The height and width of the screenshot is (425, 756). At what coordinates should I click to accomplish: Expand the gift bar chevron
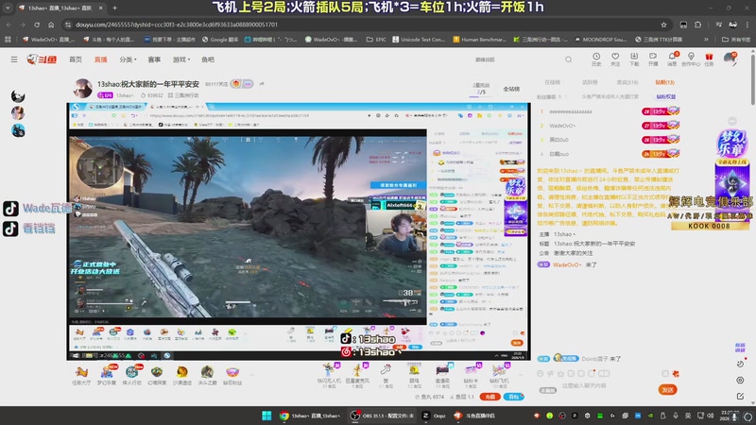[x=521, y=375]
